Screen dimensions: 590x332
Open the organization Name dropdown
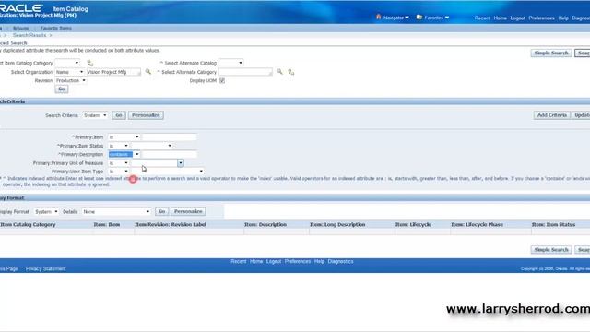click(70, 72)
